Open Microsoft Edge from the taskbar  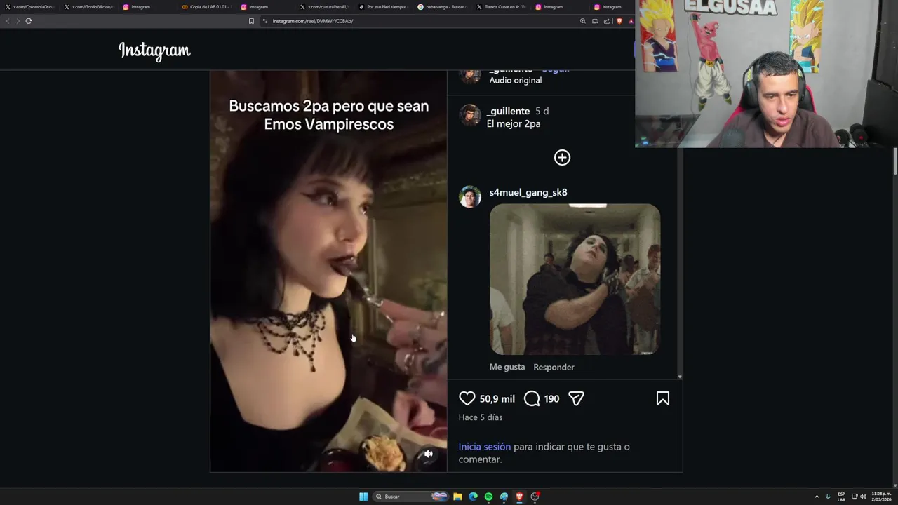click(x=473, y=497)
